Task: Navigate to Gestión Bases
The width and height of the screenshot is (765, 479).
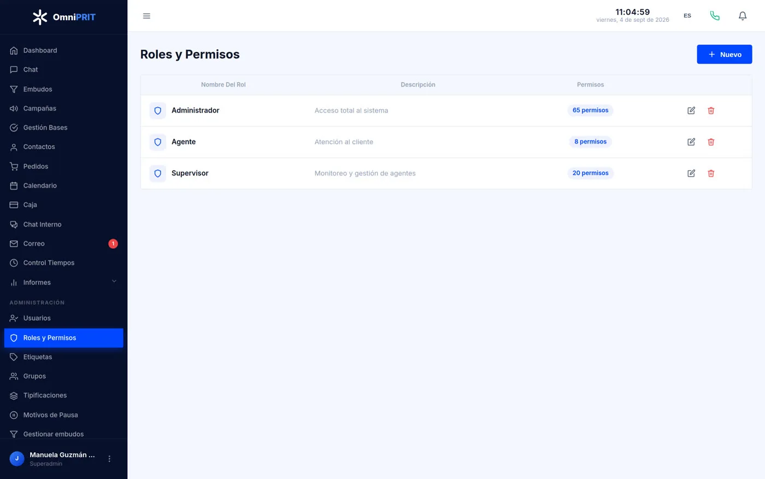Action: [x=64, y=127]
